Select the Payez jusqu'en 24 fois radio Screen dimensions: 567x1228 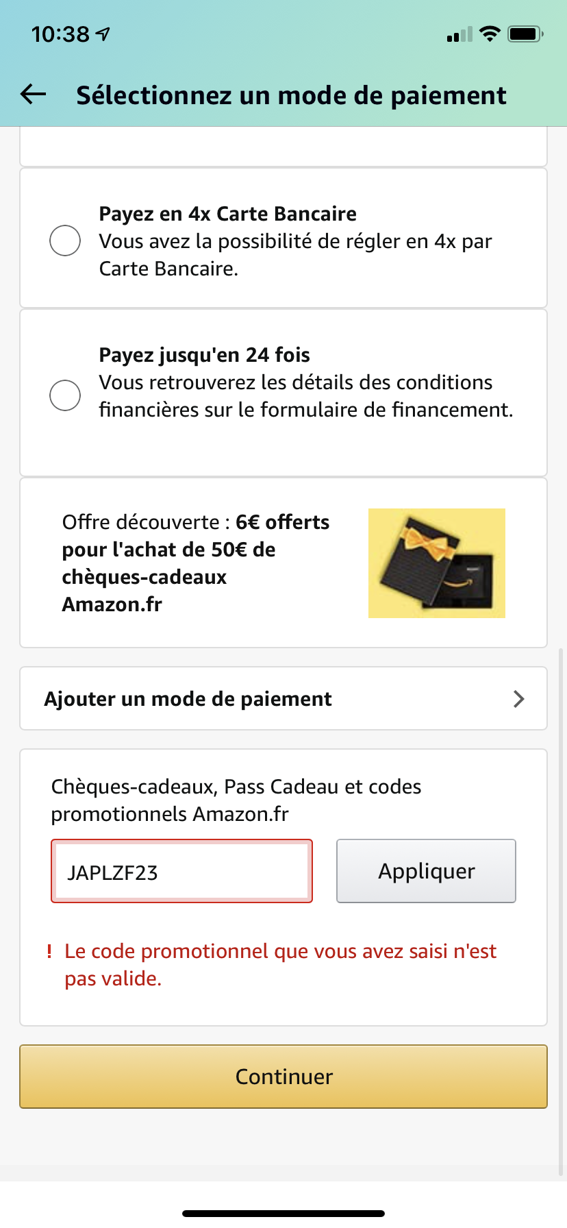coord(65,395)
